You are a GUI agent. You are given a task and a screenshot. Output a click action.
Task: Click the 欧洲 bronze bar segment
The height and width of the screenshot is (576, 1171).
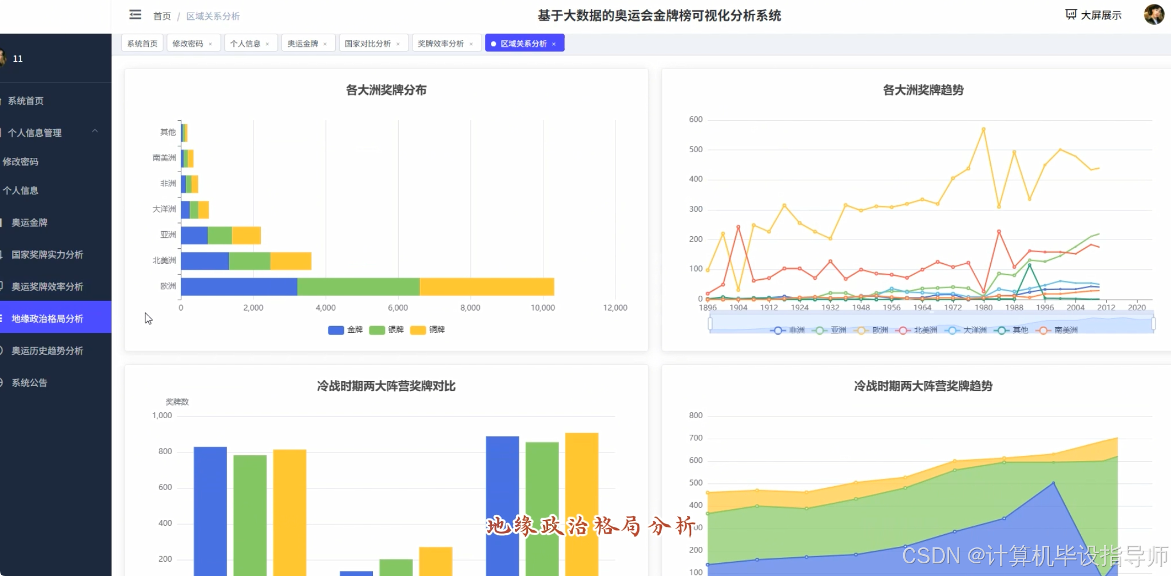click(487, 287)
